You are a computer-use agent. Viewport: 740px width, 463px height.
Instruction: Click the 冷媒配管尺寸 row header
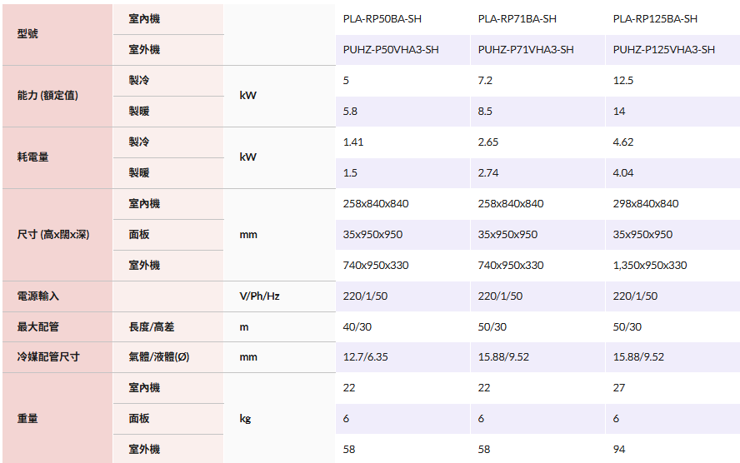pos(57,357)
